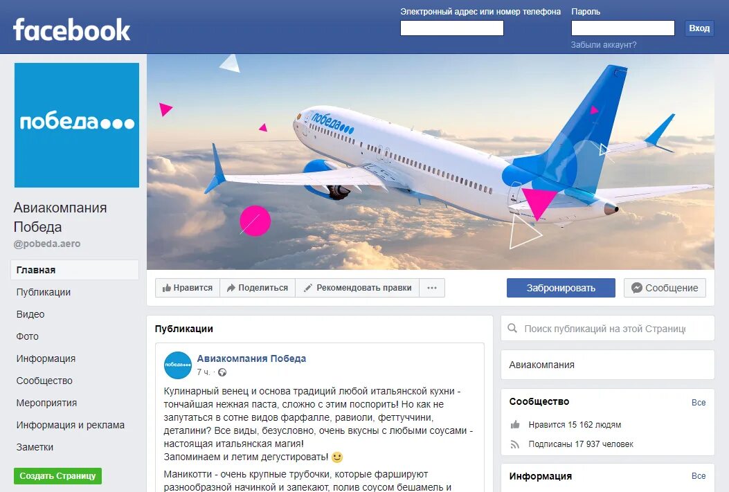Click the globe privacy icon on post
The height and width of the screenshot is (492, 729).
click(x=222, y=372)
